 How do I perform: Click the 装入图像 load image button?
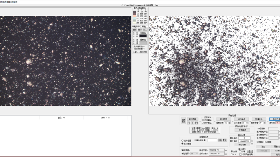pyautogui.click(x=192, y=119)
